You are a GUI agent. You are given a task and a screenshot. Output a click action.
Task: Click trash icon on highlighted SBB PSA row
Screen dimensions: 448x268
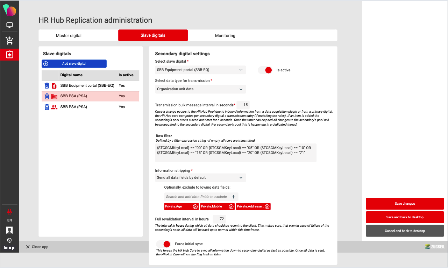pos(47,96)
